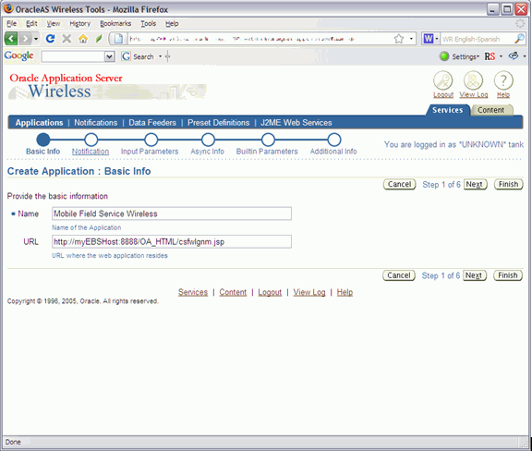Switch to the Services tab
This screenshot has width=532, height=451.
(x=448, y=110)
